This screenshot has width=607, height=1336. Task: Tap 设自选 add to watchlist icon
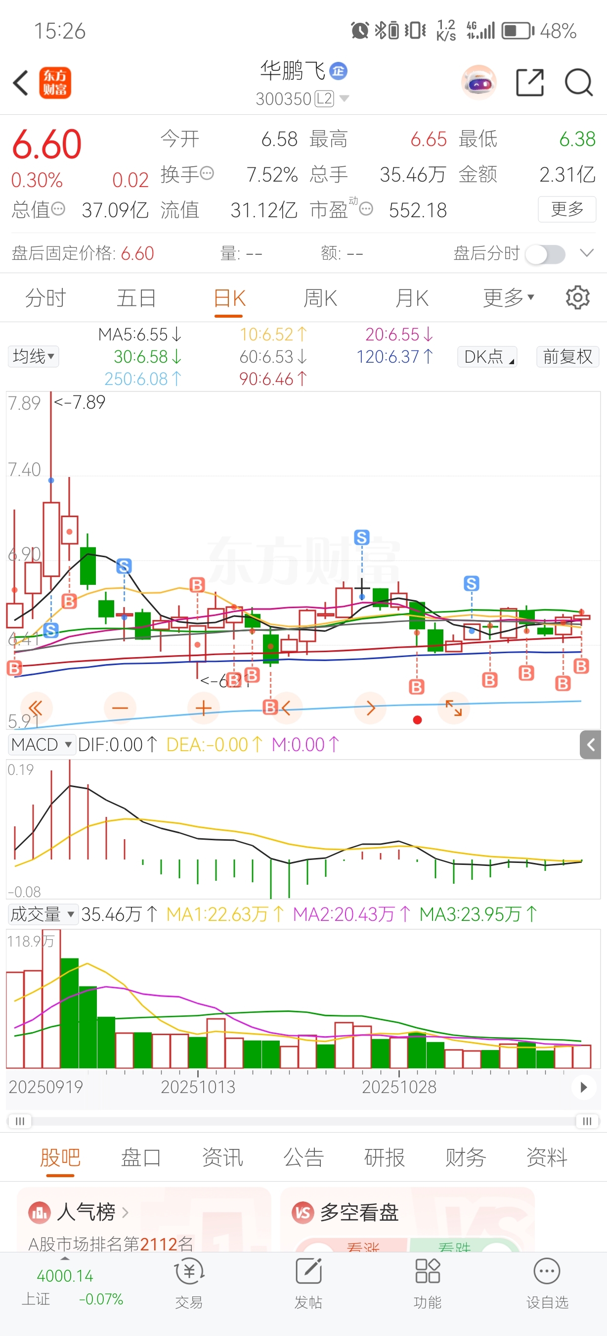548,1283
